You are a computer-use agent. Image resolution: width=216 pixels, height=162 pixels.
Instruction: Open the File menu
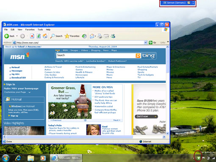pos(6,30)
